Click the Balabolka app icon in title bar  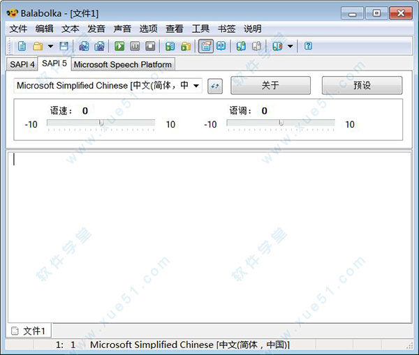click(x=12, y=13)
